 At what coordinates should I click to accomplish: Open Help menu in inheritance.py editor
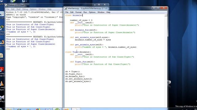(x=108, y=12)
